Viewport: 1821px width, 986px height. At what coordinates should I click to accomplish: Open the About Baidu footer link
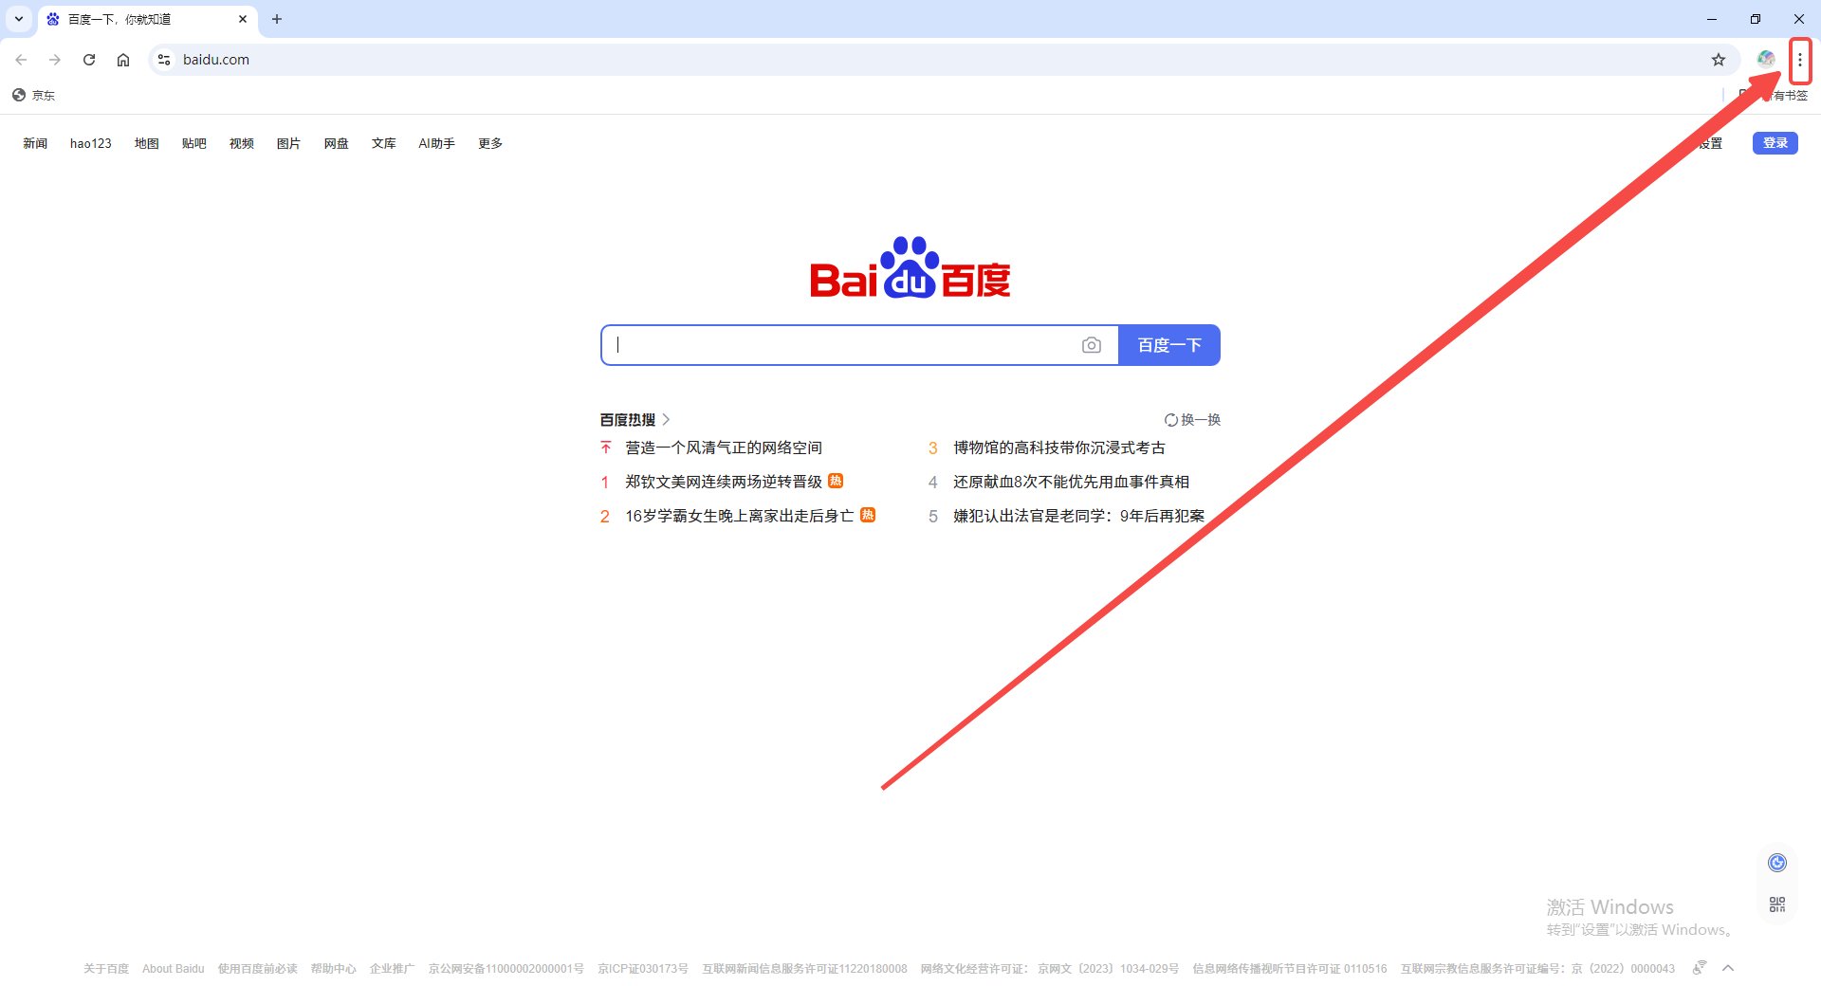(x=173, y=968)
